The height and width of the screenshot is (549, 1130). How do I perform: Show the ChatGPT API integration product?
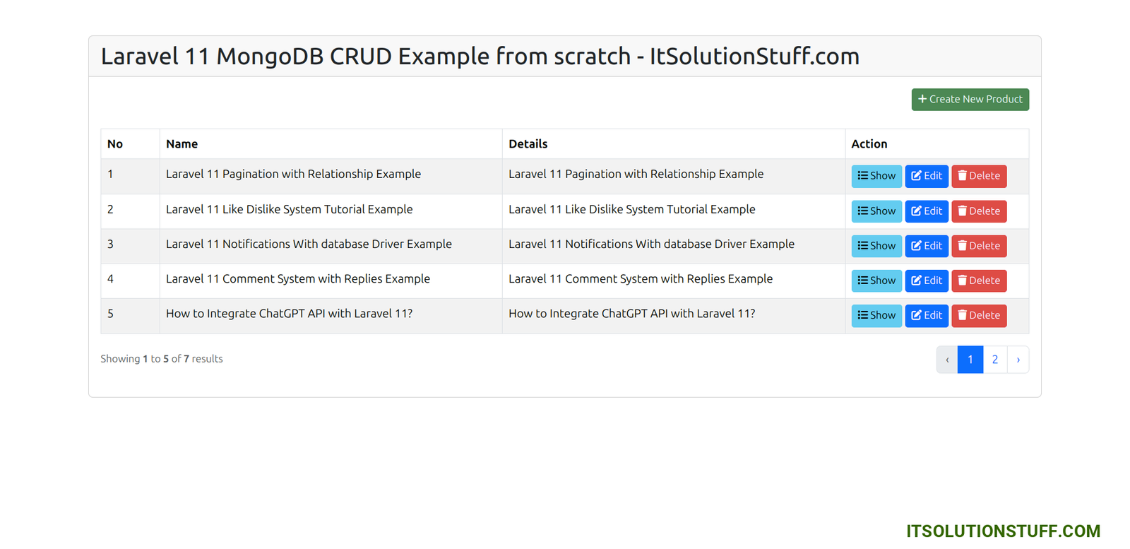pyautogui.click(x=876, y=315)
